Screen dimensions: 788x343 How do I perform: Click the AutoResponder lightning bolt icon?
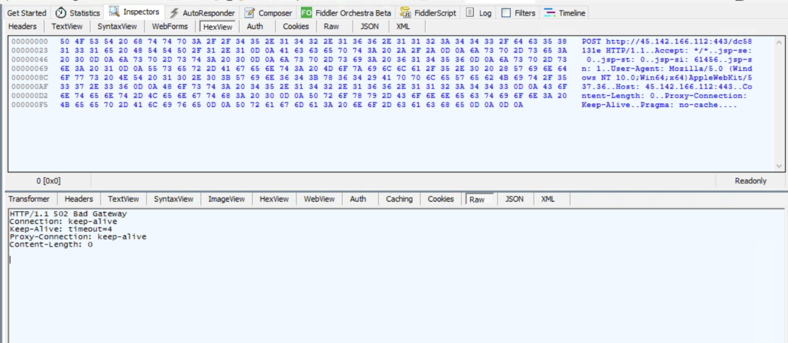click(174, 13)
